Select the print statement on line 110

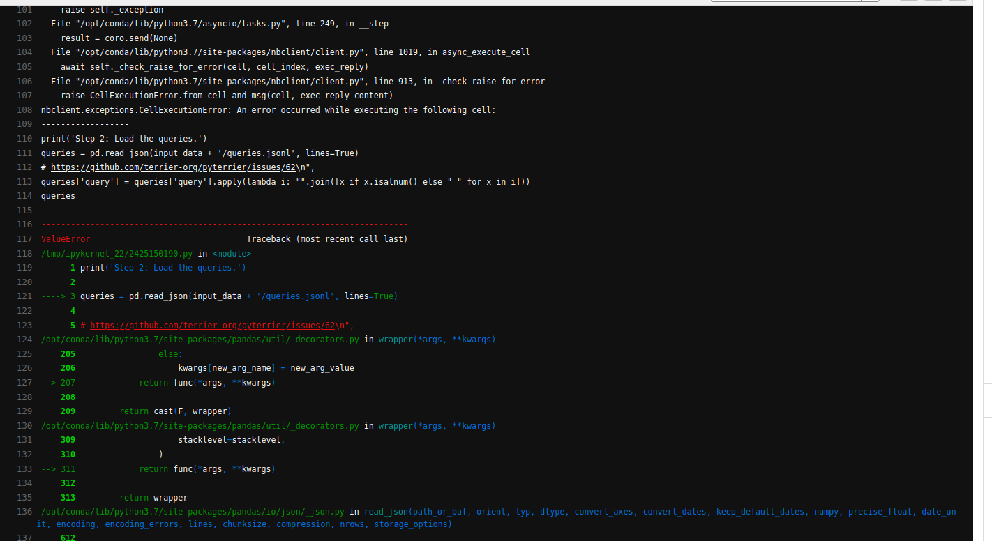tap(123, 138)
